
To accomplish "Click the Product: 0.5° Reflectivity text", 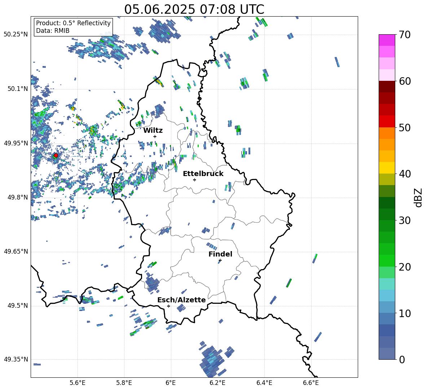I will [x=73, y=23].
